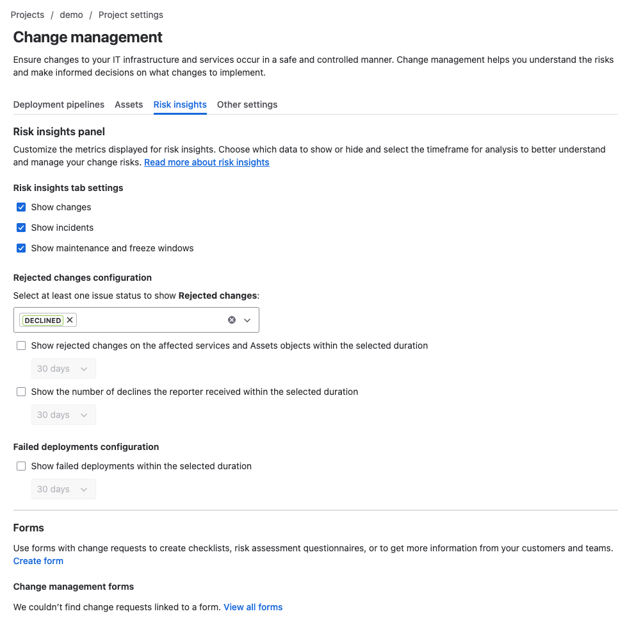Navigate to Projects in breadcrumb

28,15
